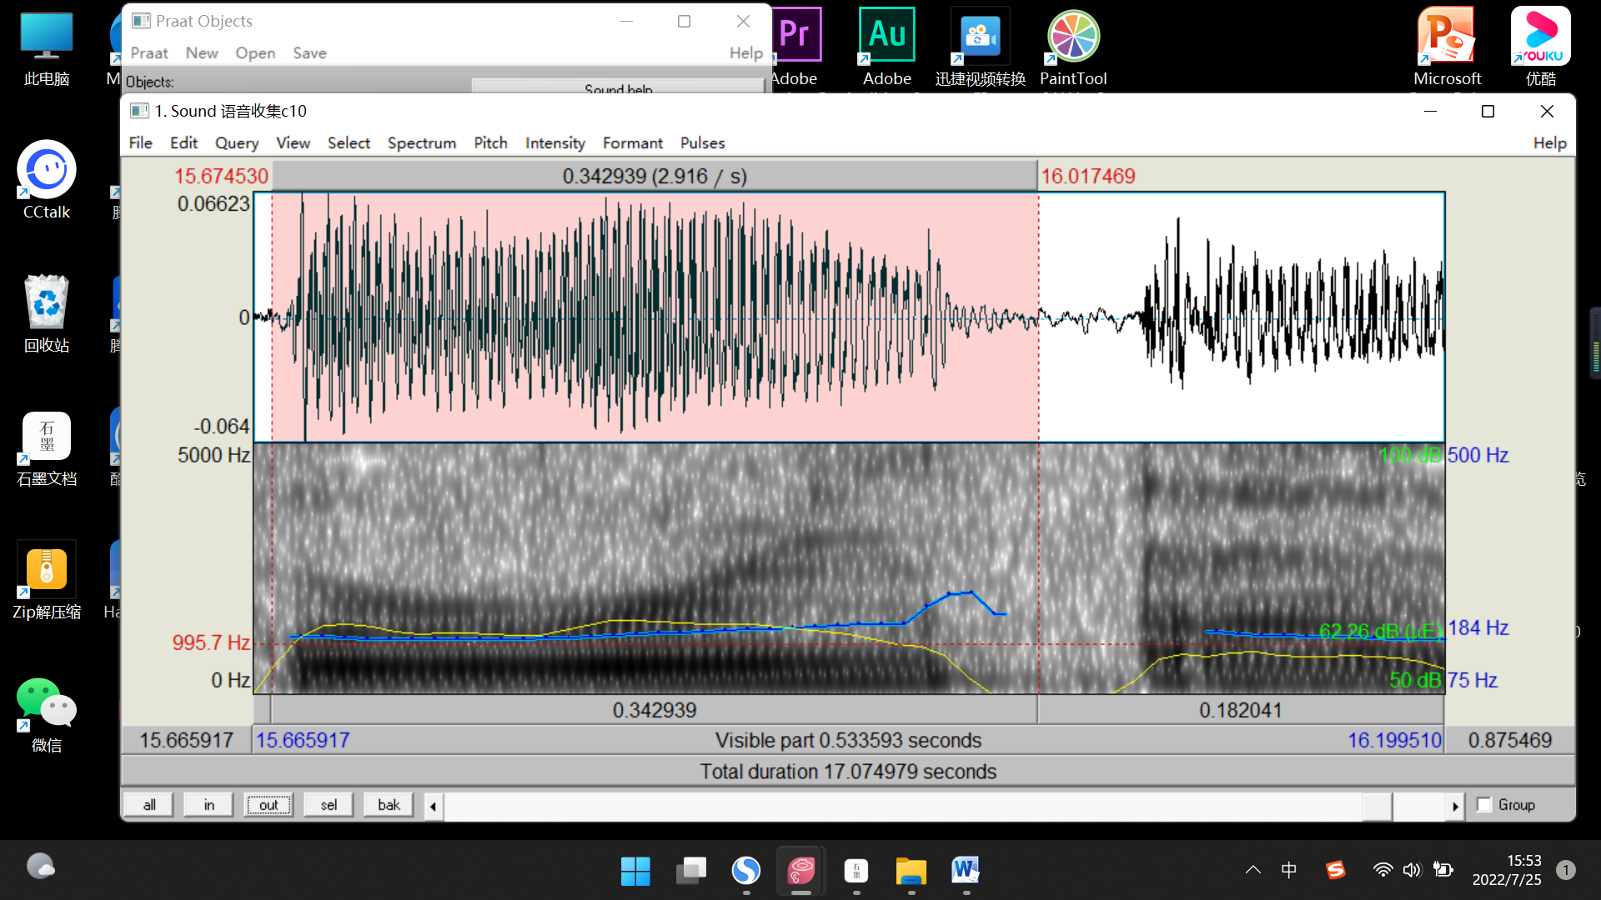Open the Open menu in Praat Objects
The height and width of the screenshot is (900, 1601).
[255, 52]
